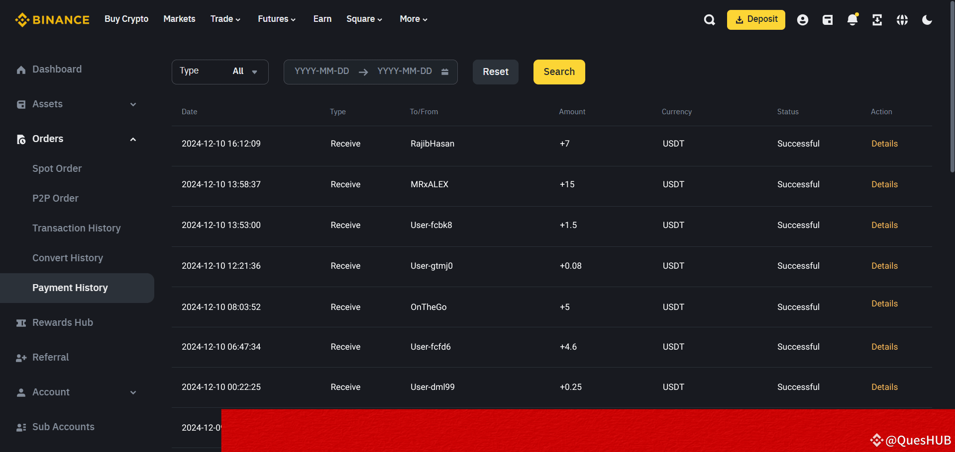
Task: Click the +4.6 amount cell
Action: [568, 347]
